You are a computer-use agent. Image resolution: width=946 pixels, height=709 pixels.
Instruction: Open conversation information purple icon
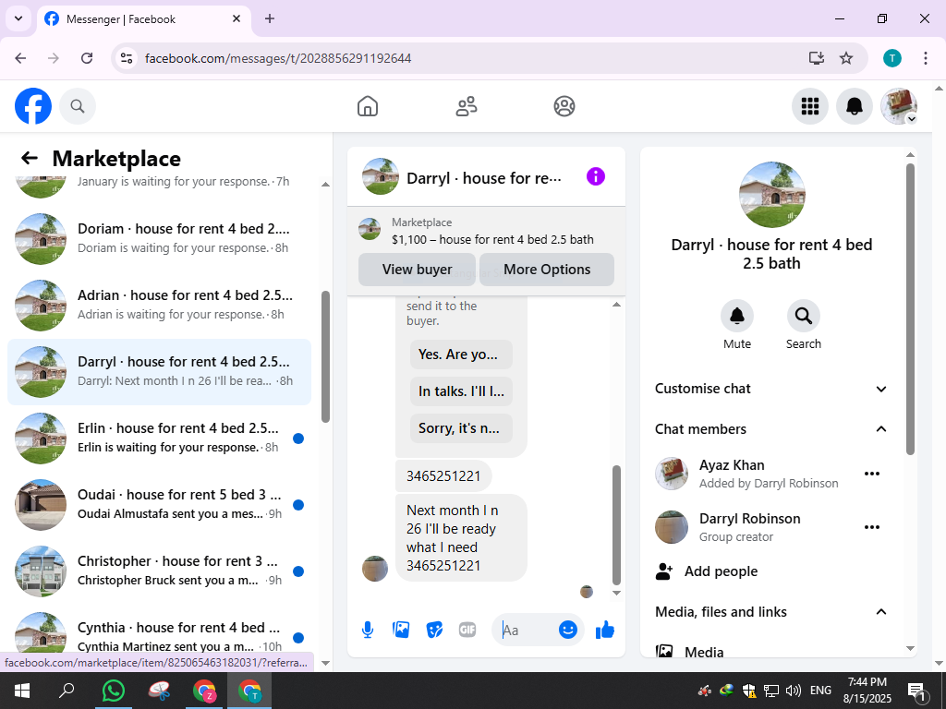(x=596, y=176)
